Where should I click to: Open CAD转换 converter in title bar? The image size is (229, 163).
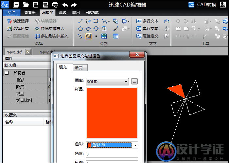pos(203,5)
